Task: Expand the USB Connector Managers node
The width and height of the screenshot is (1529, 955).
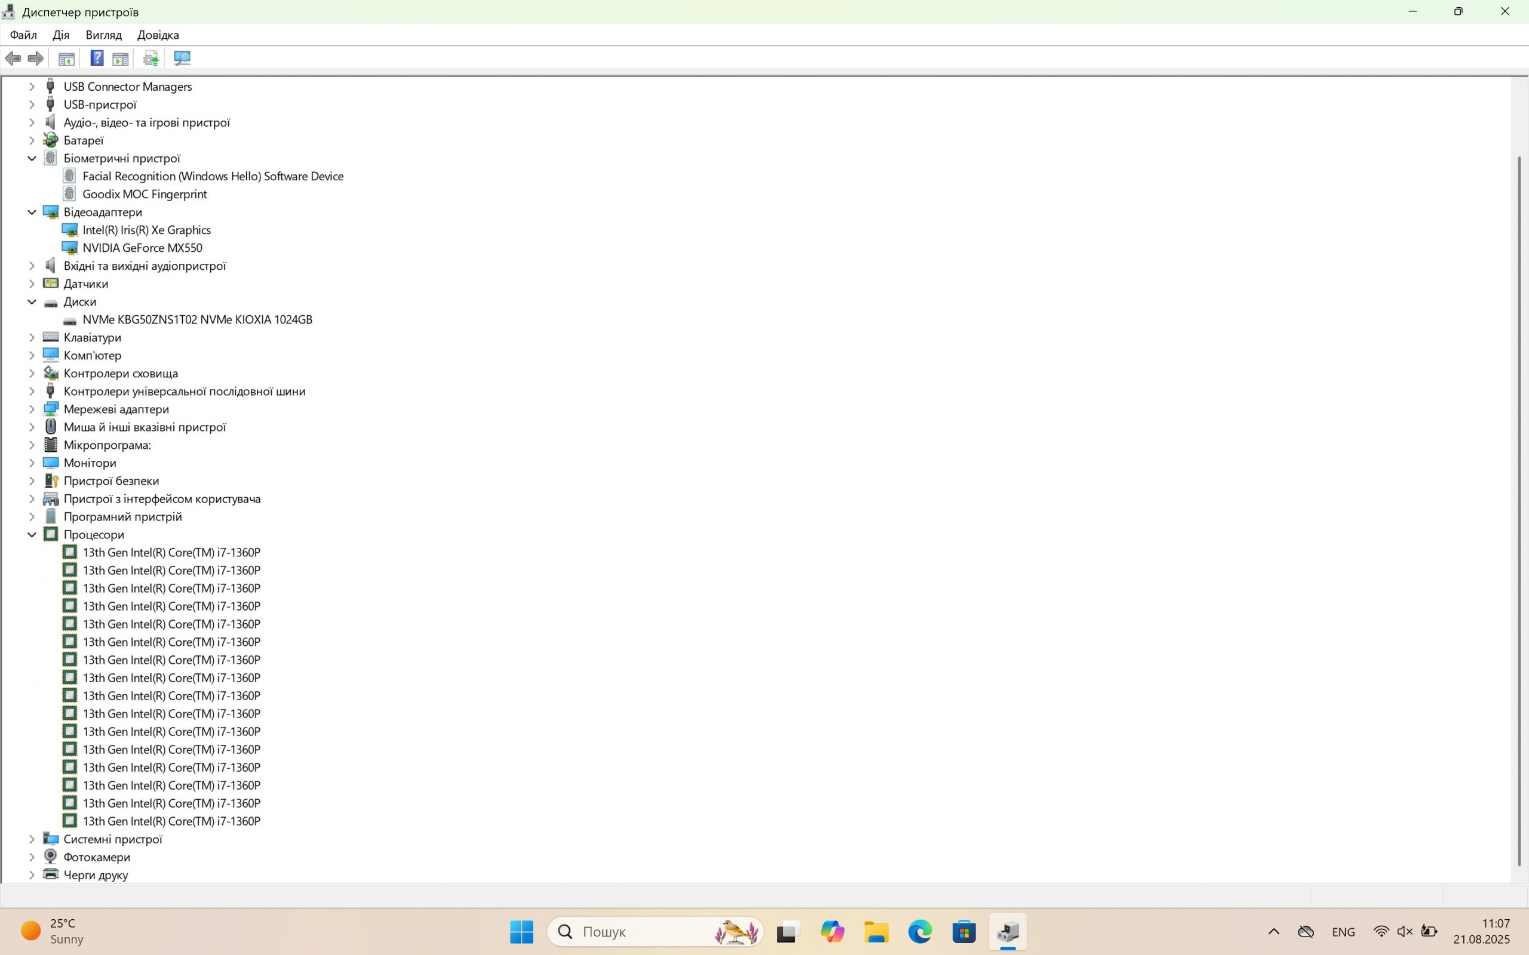Action: (x=32, y=87)
